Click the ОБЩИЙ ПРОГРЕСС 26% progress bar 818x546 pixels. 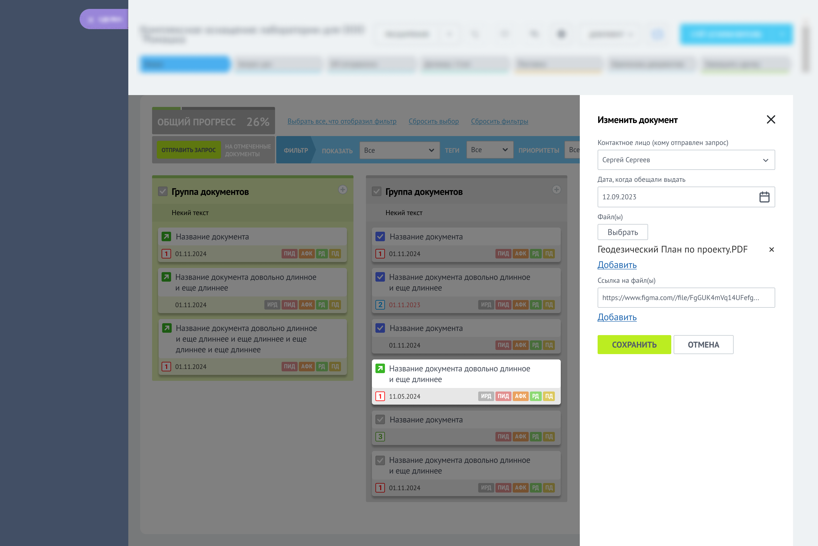(213, 121)
